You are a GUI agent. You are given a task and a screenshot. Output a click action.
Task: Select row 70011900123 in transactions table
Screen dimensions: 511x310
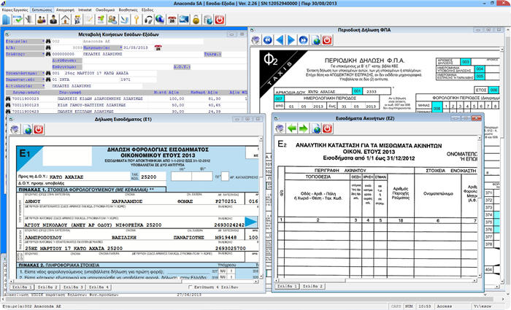126,105
